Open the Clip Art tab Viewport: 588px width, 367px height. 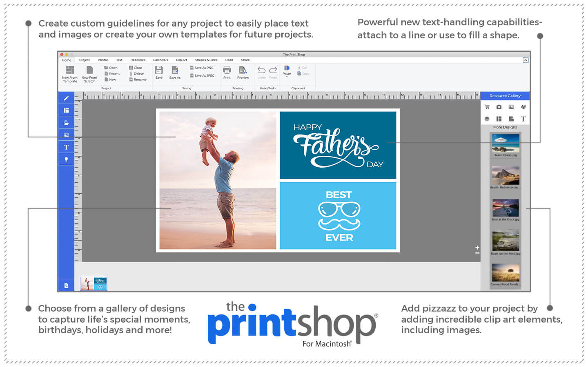[x=181, y=60]
